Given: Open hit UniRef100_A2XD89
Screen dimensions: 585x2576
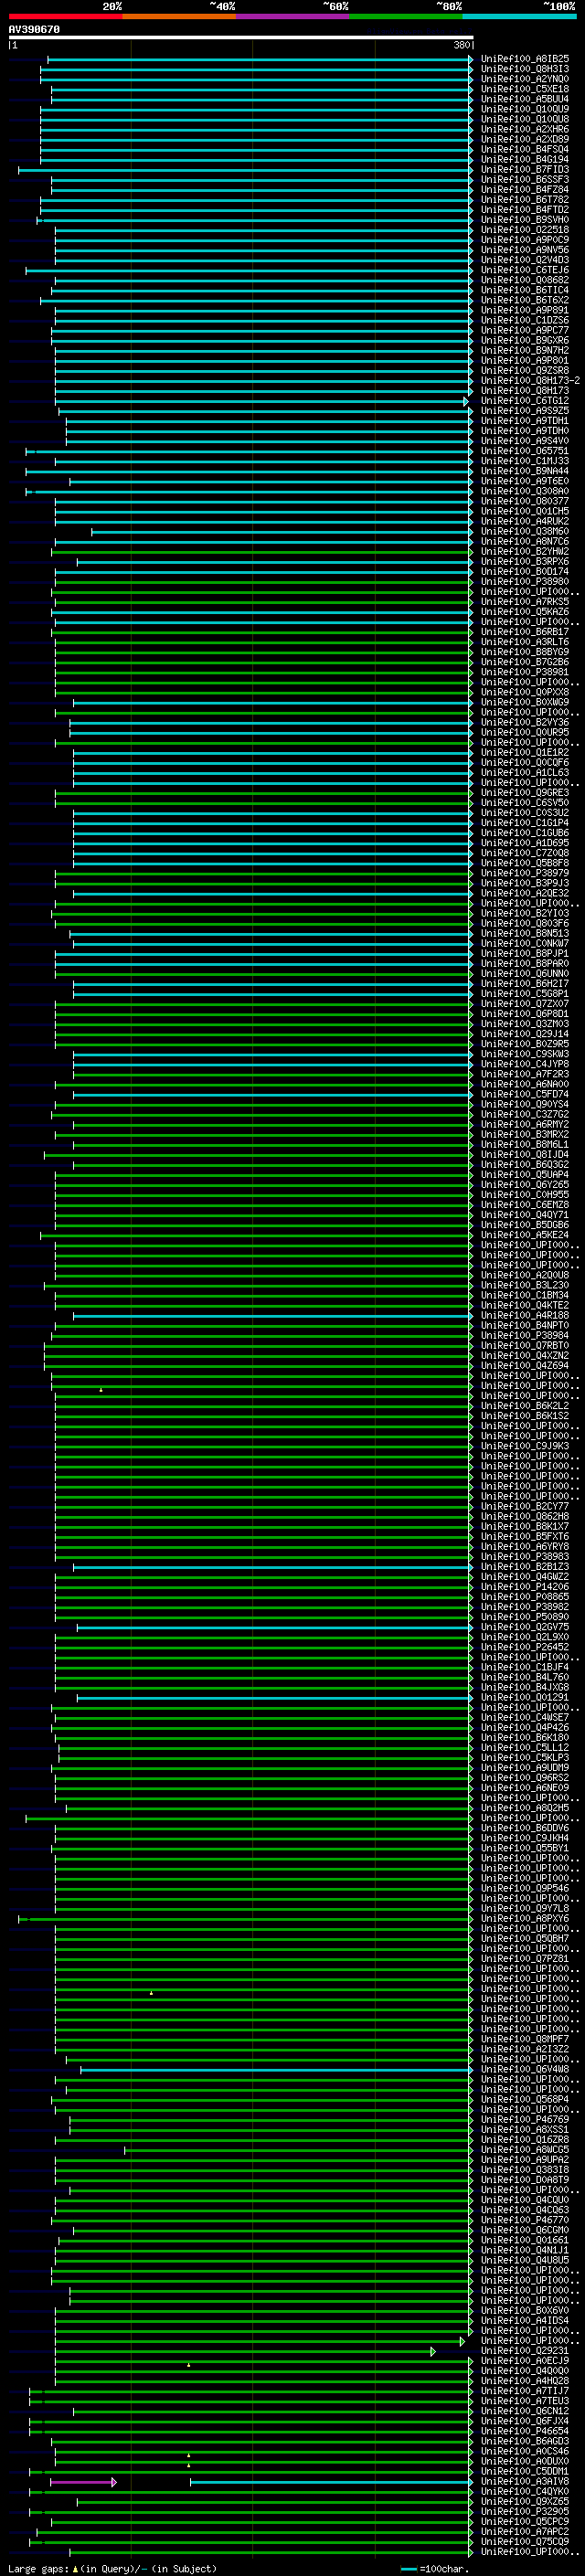Looking at the screenshot, I should 525,139.
